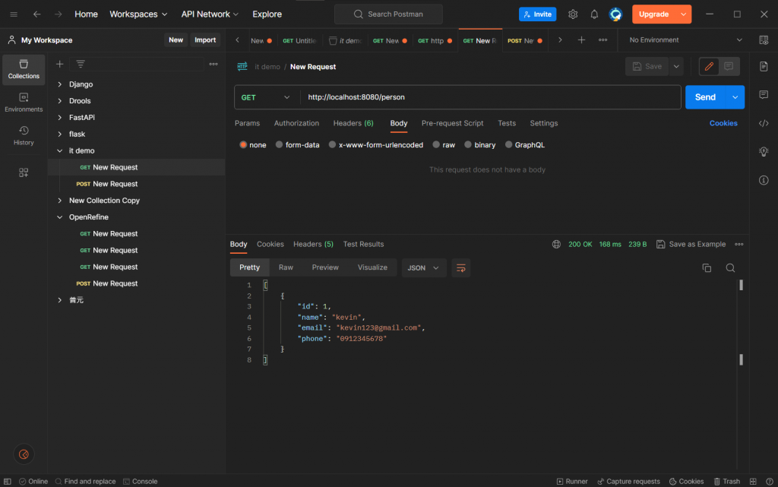Click the Import button
The height and width of the screenshot is (487, 778).
pyautogui.click(x=205, y=40)
